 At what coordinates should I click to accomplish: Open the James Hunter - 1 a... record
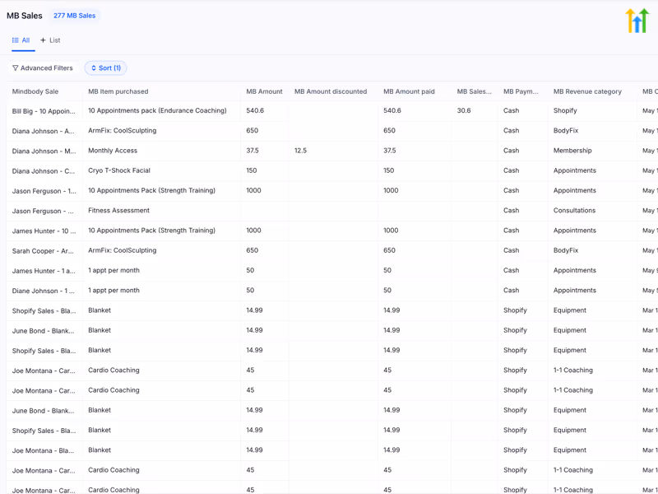tap(44, 271)
